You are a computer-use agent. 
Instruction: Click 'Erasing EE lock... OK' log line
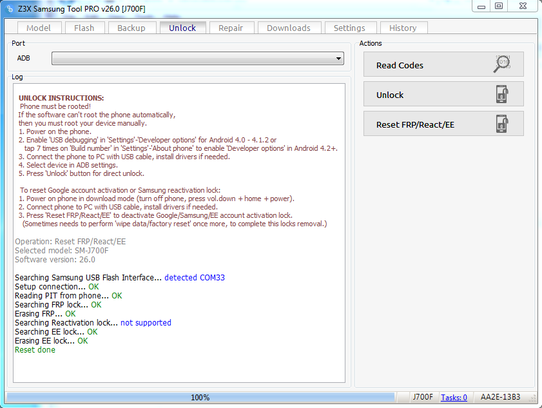(52, 340)
